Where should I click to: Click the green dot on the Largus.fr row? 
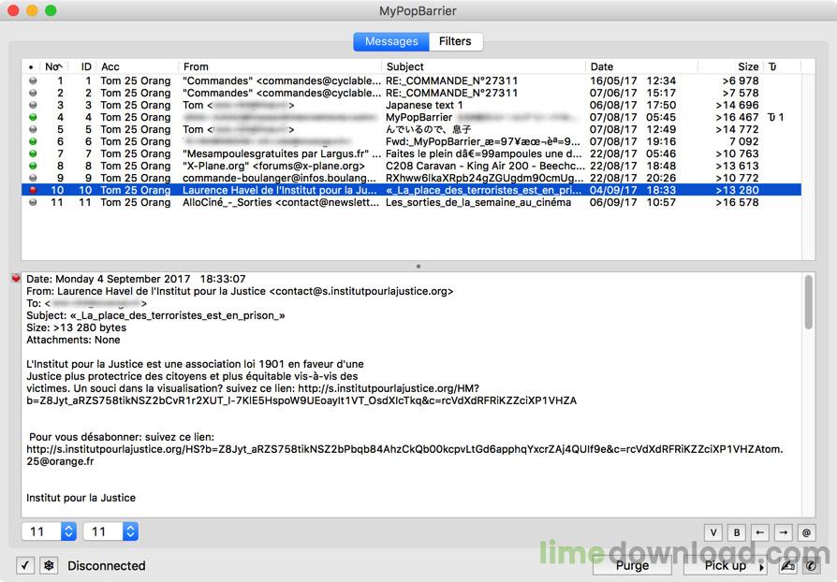pyautogui.click(x=33, y=153)
